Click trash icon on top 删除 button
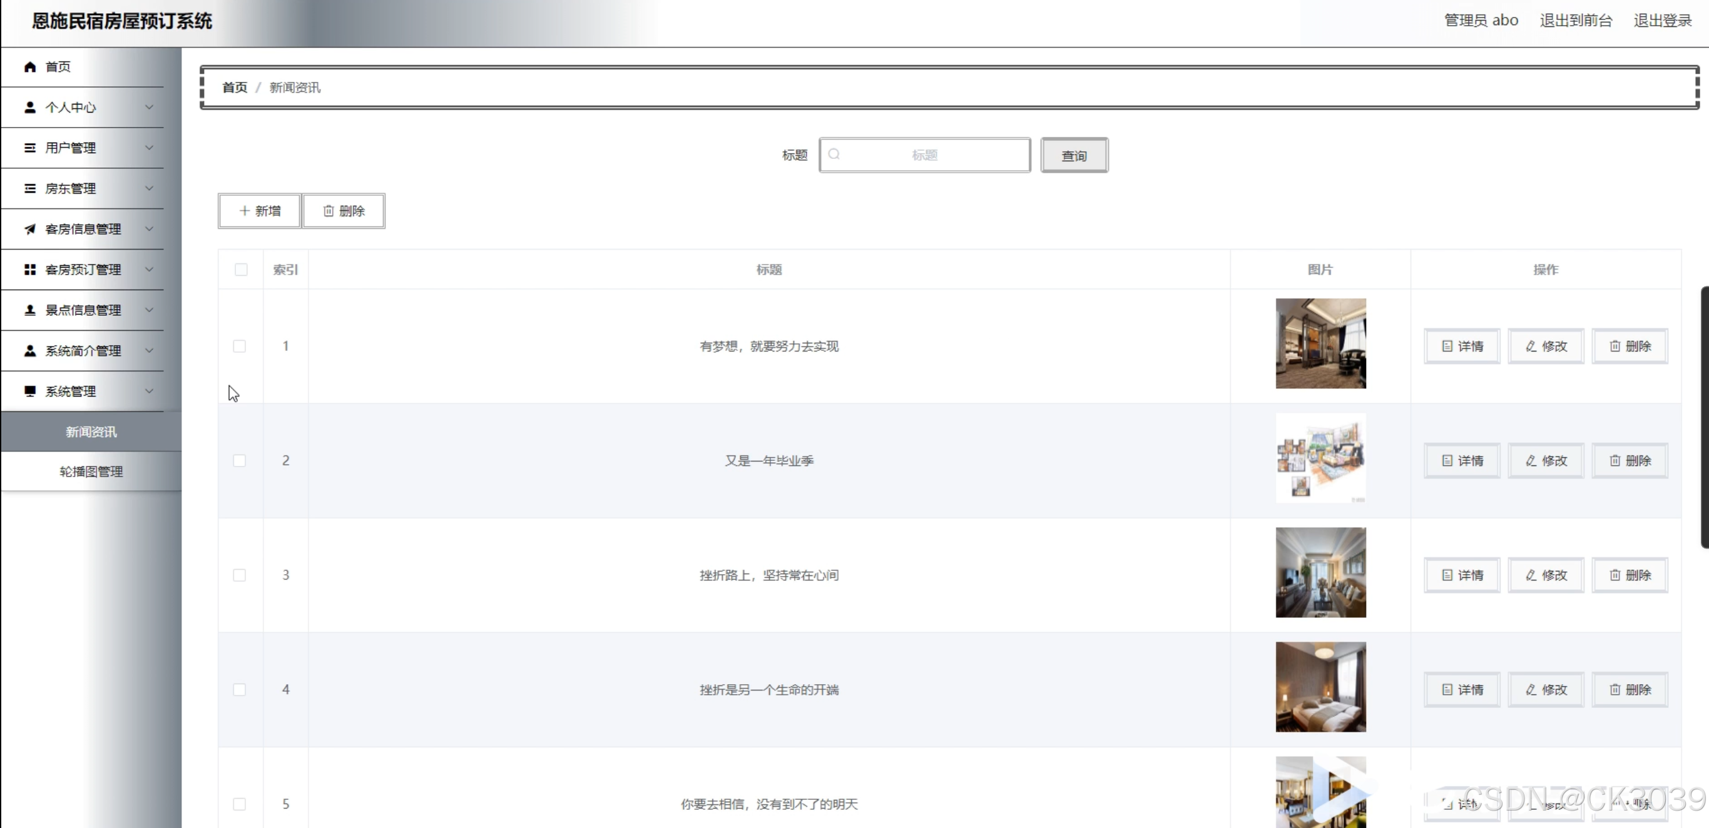1709x828 pixels. [x=329, y=211]
